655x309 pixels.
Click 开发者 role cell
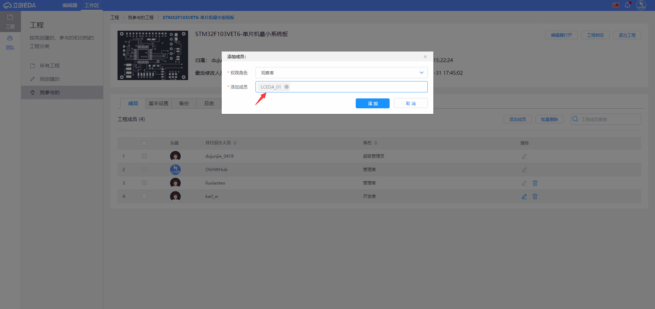click(x=369, y=196)
